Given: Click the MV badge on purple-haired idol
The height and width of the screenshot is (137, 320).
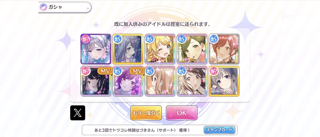Looking at the screenshot, I should (137, 71).
